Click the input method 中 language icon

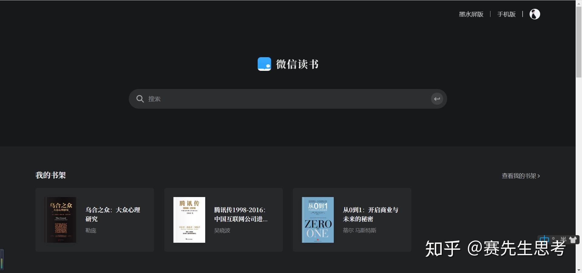[544, 239]
